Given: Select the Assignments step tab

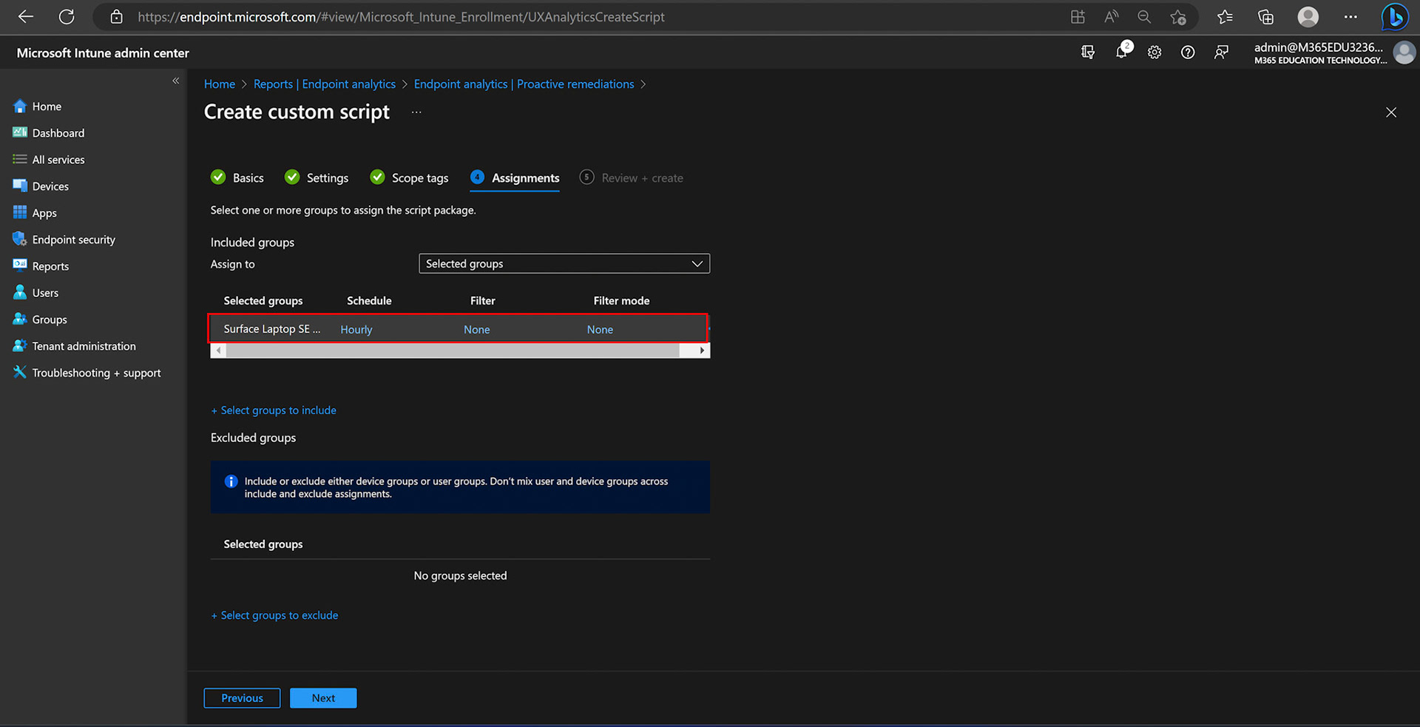Looking at the screenshot, I should (x=515, y=177).
